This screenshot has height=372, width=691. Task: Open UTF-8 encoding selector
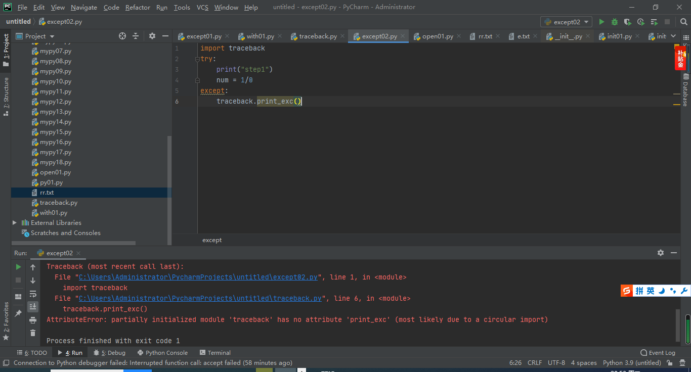coord(556,363)
